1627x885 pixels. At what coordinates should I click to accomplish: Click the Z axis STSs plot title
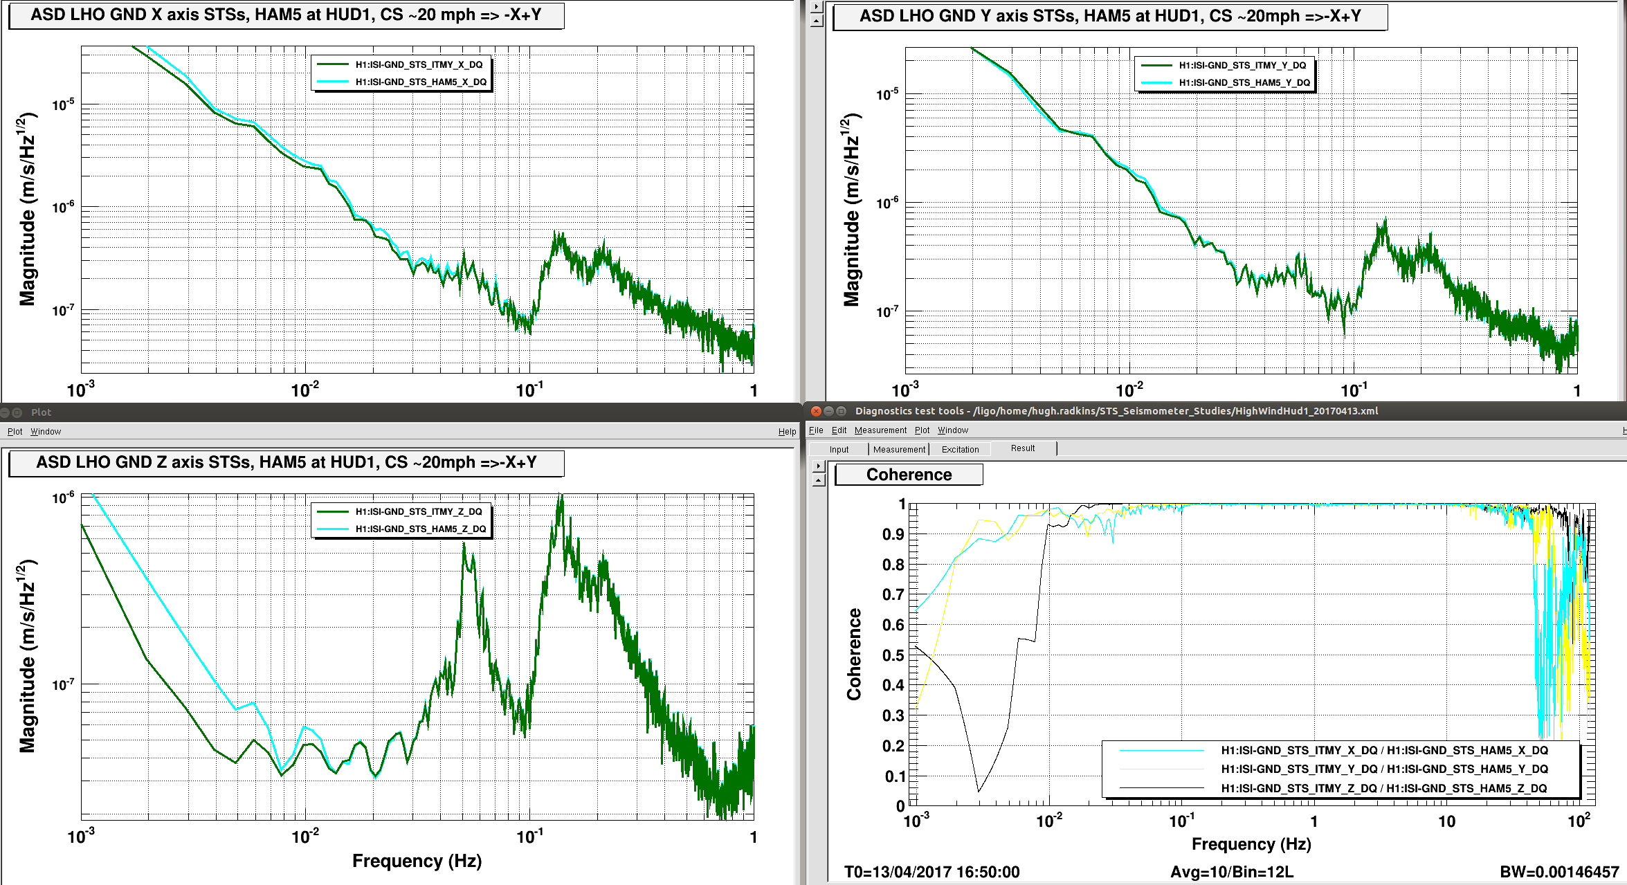(286, 462)
